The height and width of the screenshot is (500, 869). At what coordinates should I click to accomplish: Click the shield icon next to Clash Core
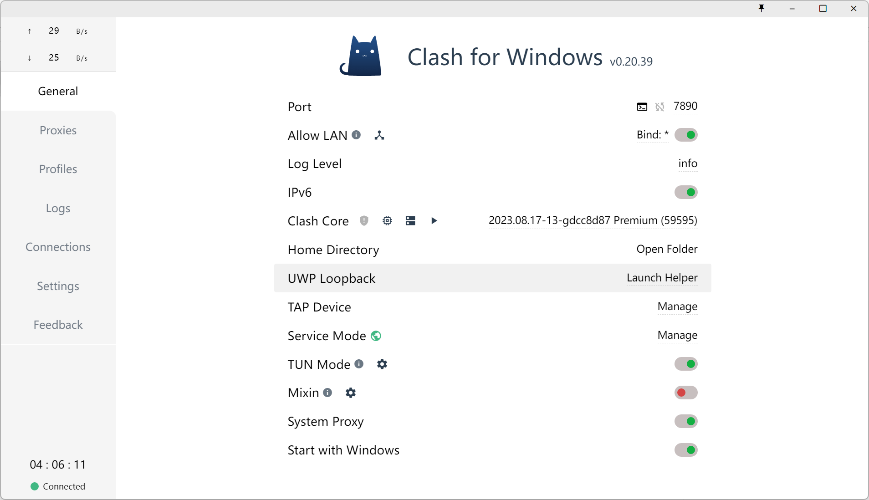pos(364,221)
